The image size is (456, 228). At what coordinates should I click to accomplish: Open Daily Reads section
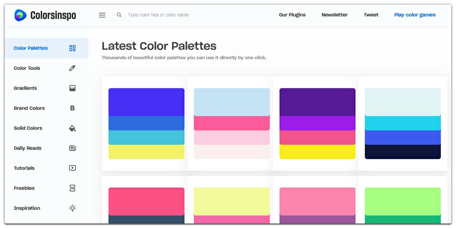point(28,148)
